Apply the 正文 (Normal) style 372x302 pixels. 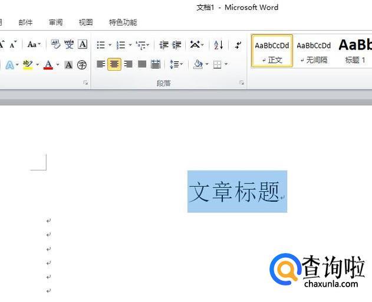point(272,51)
